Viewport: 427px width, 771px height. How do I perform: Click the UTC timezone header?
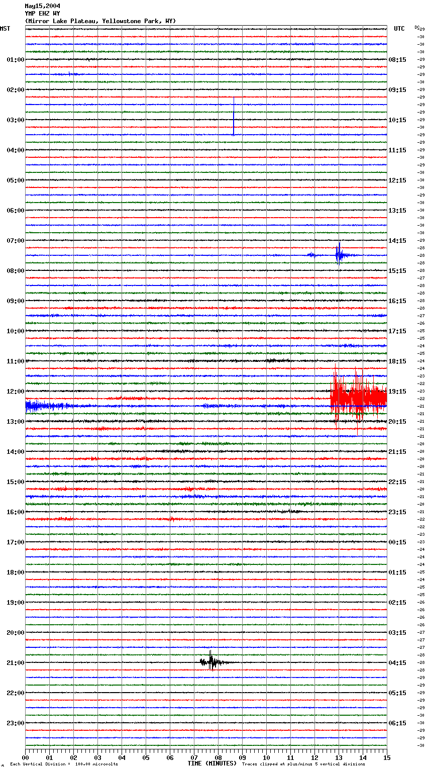point(399,29)
